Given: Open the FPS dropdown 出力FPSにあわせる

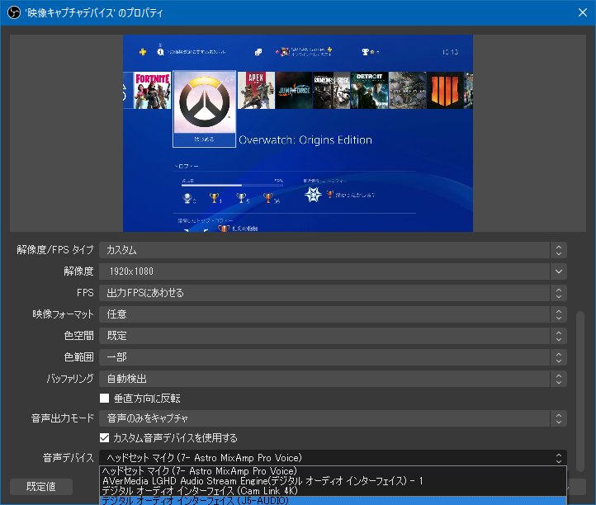Looking at the screenshot, I should 333,293.
